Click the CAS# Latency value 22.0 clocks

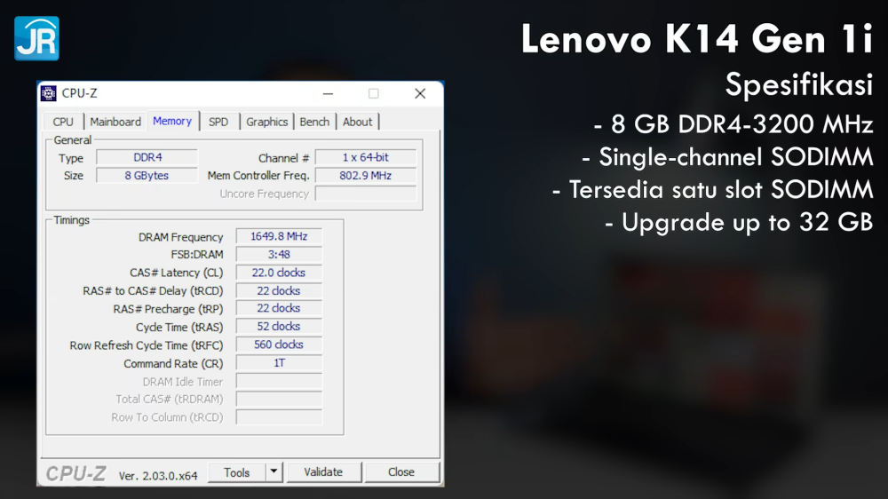tap(279, 273)
